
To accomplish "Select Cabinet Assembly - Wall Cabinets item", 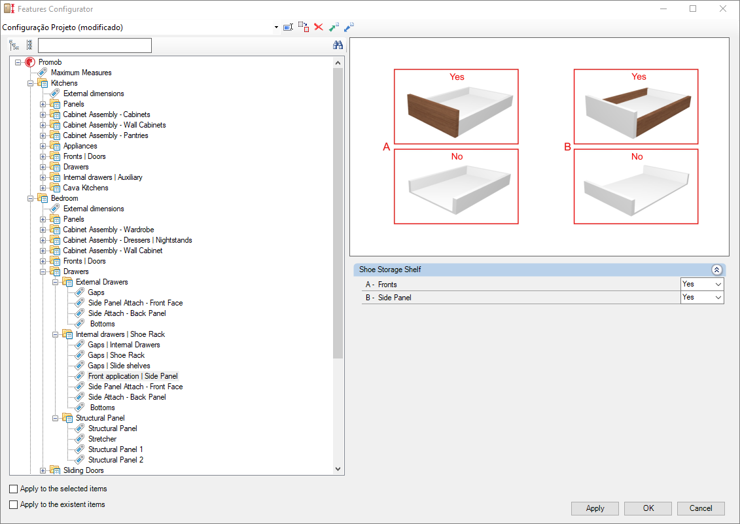I will (x=115, y=125).
